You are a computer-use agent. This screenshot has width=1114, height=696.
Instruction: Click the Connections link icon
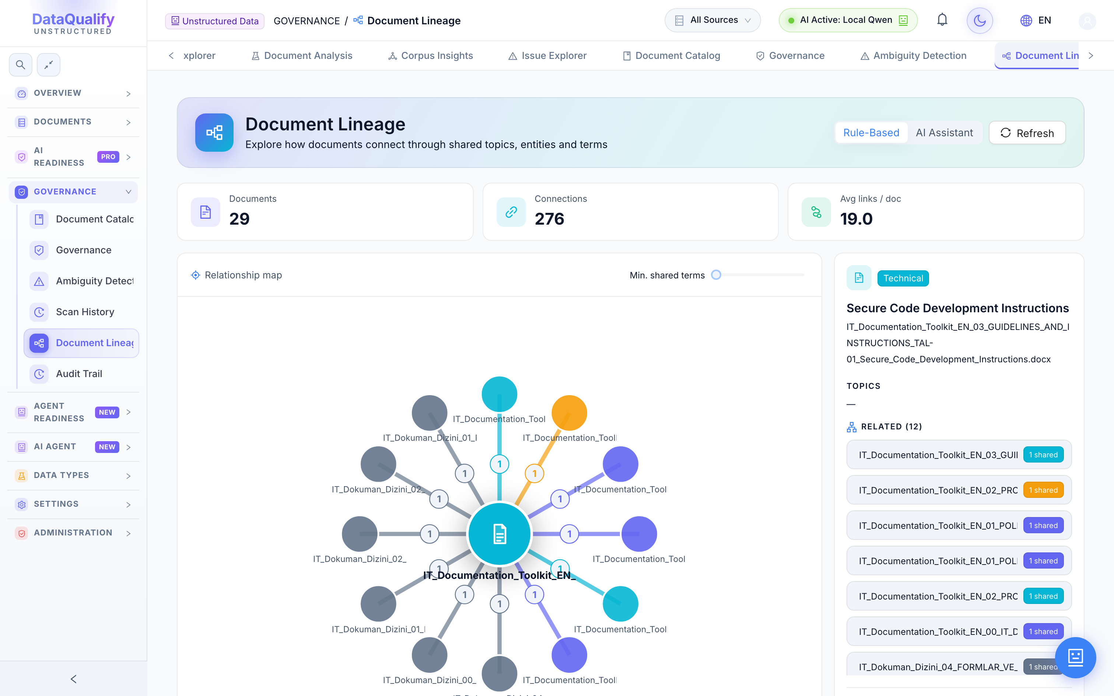pyautogui.click(x=511, y=212)
